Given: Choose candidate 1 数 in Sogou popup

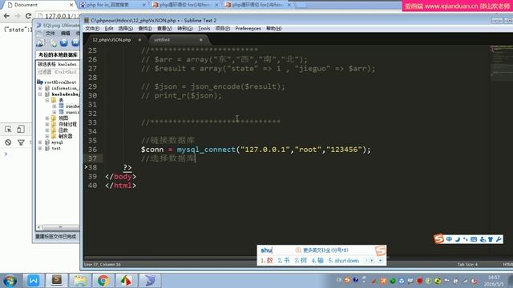Looking at the screenshot, I should coord(267,261).
